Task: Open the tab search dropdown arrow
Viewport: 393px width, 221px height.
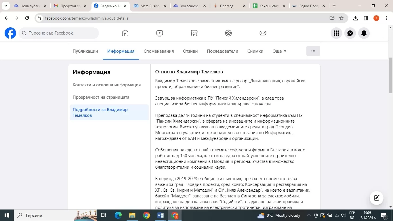Action: click(x=5, y=6)
